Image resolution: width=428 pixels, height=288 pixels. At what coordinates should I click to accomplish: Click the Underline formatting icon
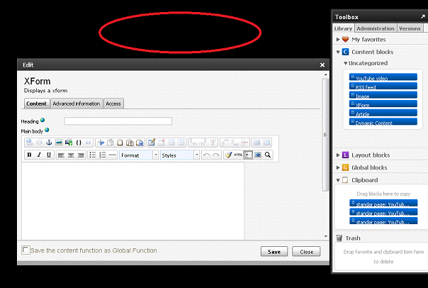(x=48, y=155)
